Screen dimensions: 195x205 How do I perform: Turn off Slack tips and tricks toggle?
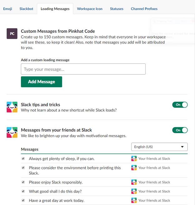point(180,105)
